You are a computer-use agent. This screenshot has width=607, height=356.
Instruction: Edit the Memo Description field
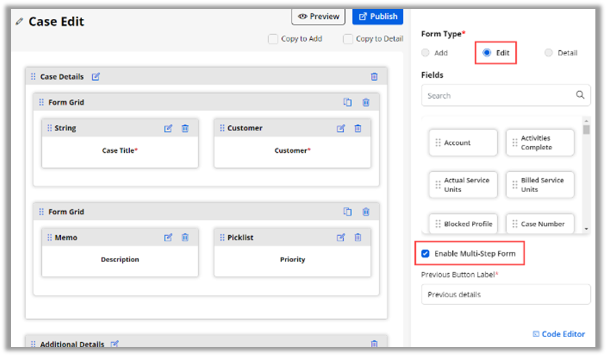168,237
